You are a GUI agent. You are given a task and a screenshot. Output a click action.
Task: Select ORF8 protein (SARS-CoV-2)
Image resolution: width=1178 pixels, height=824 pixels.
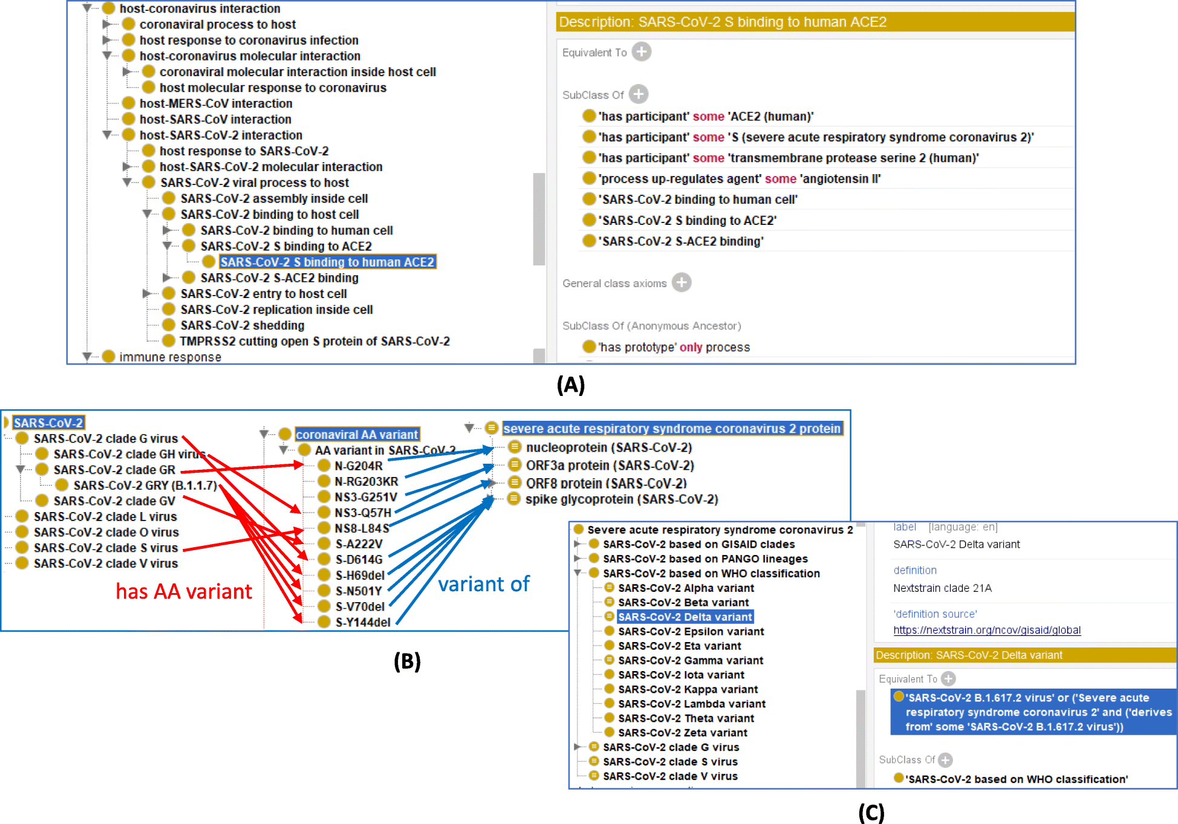click(x=607, y=483)
